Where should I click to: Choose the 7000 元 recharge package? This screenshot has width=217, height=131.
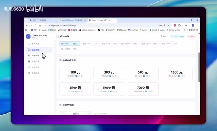[143, 89]
